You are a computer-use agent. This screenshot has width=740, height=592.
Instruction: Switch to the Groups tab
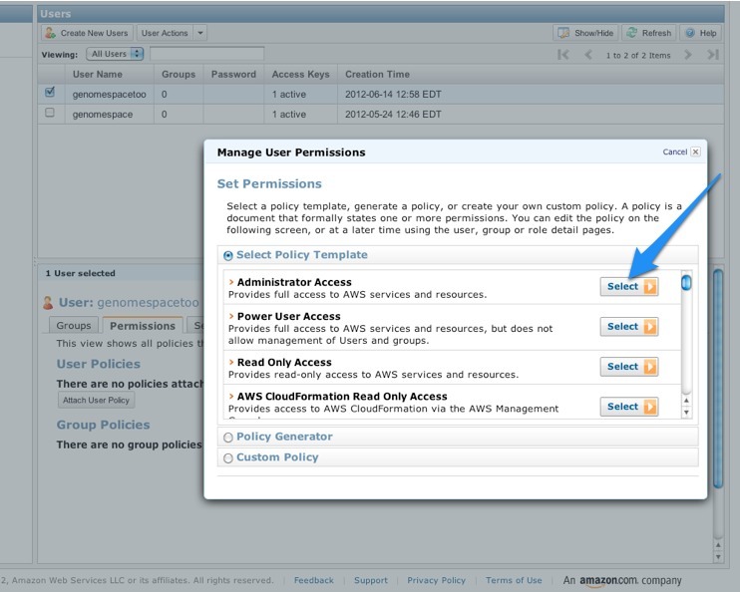coord(74,326)
